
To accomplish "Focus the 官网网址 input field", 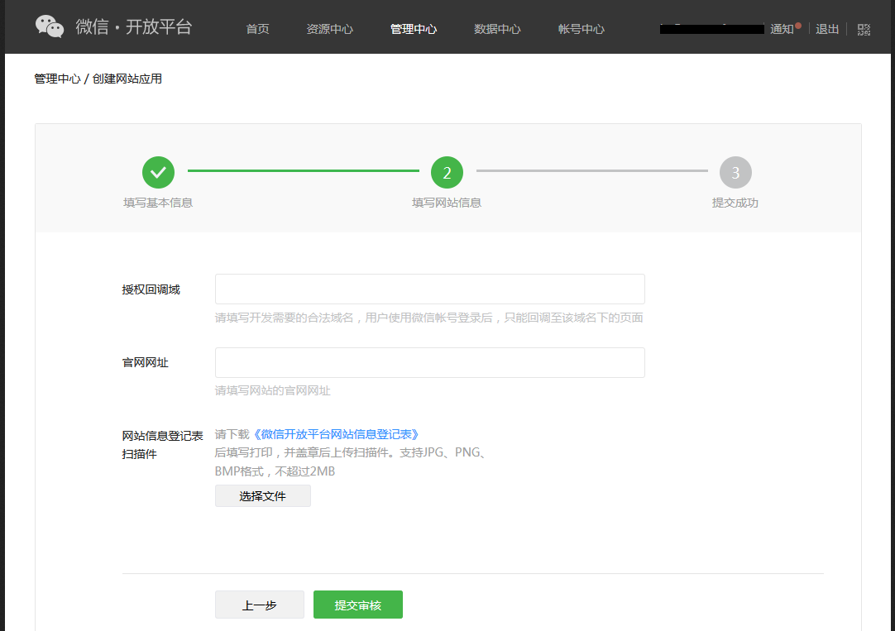I will tap(430, 362).
